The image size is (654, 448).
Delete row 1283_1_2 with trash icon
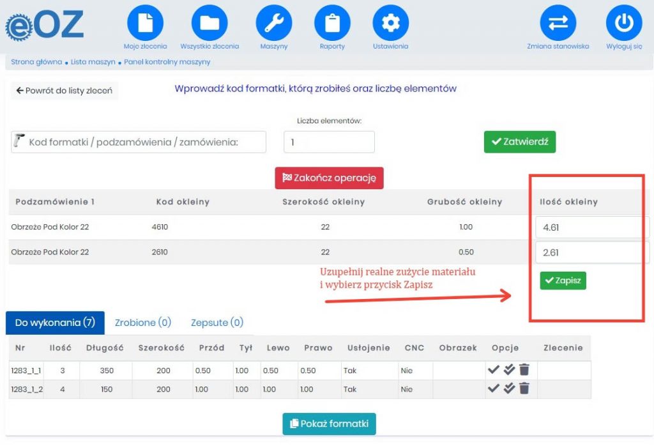point(524,388)
